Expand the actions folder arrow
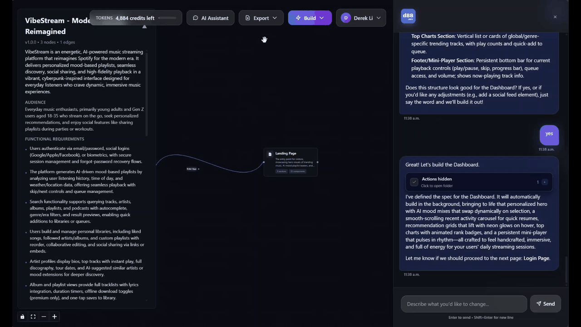The height and width of the screenshot is (327, 581). click(545, 182)
